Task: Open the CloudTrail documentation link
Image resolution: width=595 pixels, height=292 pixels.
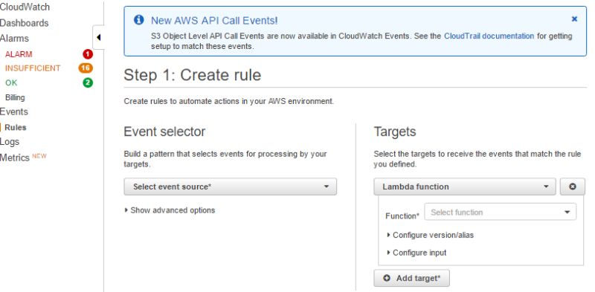Action: tap(489, 36)
